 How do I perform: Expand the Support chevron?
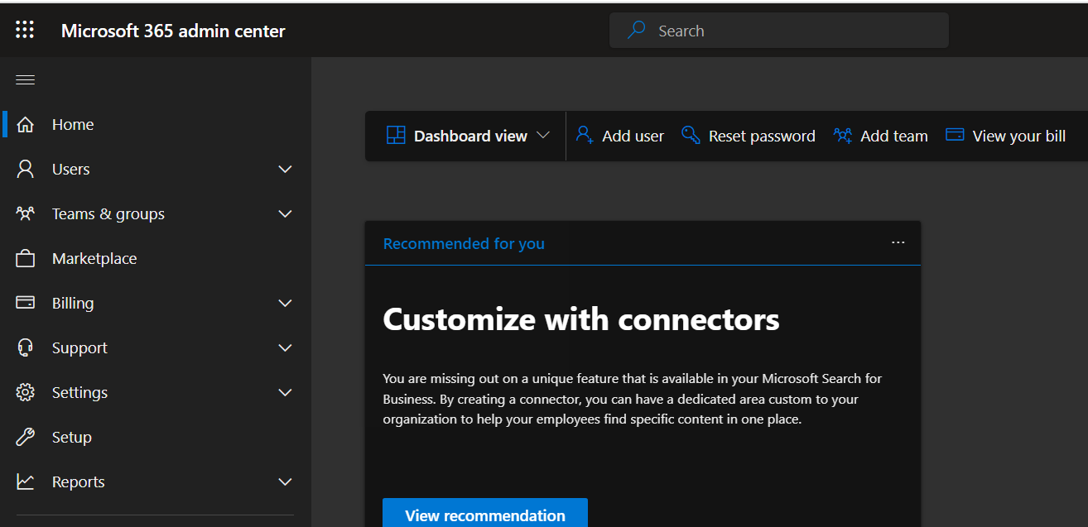286,348
